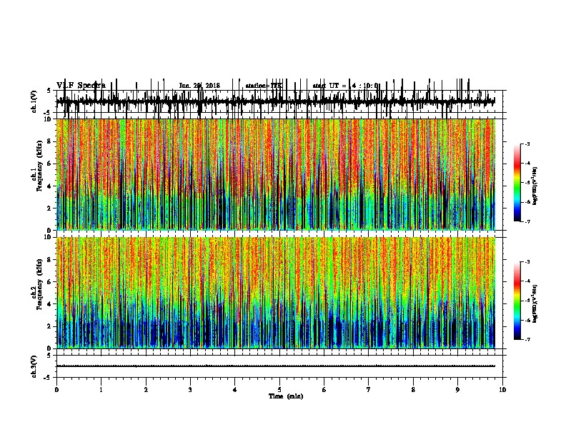Click inside the ch.1 spectrogram panel
The height and width of the screenshot is (437, 566).
(x=276, y=174)
